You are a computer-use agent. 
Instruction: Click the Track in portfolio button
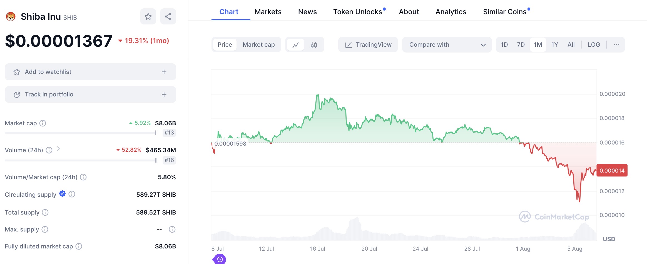(90, 94)
